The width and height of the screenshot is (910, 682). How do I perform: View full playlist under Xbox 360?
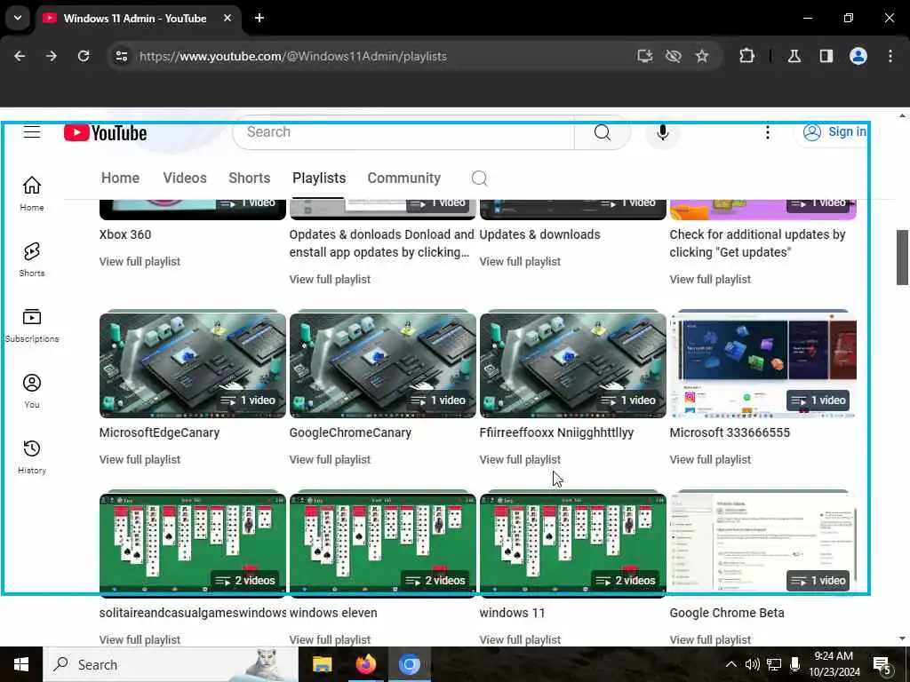click(x=140, y=262)
